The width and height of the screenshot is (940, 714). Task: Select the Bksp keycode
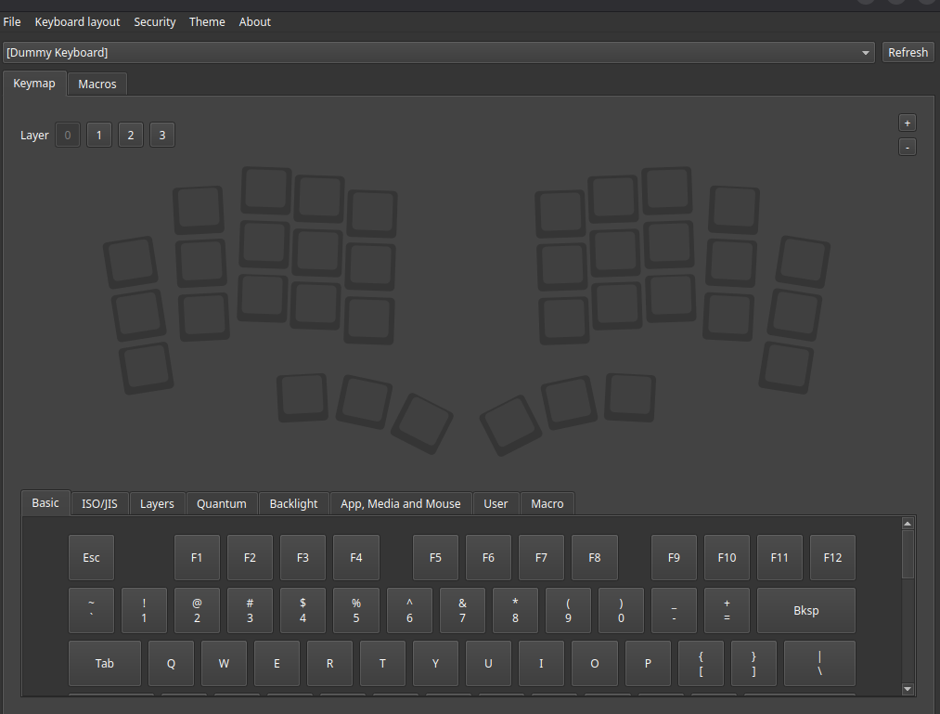pyautogui.click(x=805, y=610)
